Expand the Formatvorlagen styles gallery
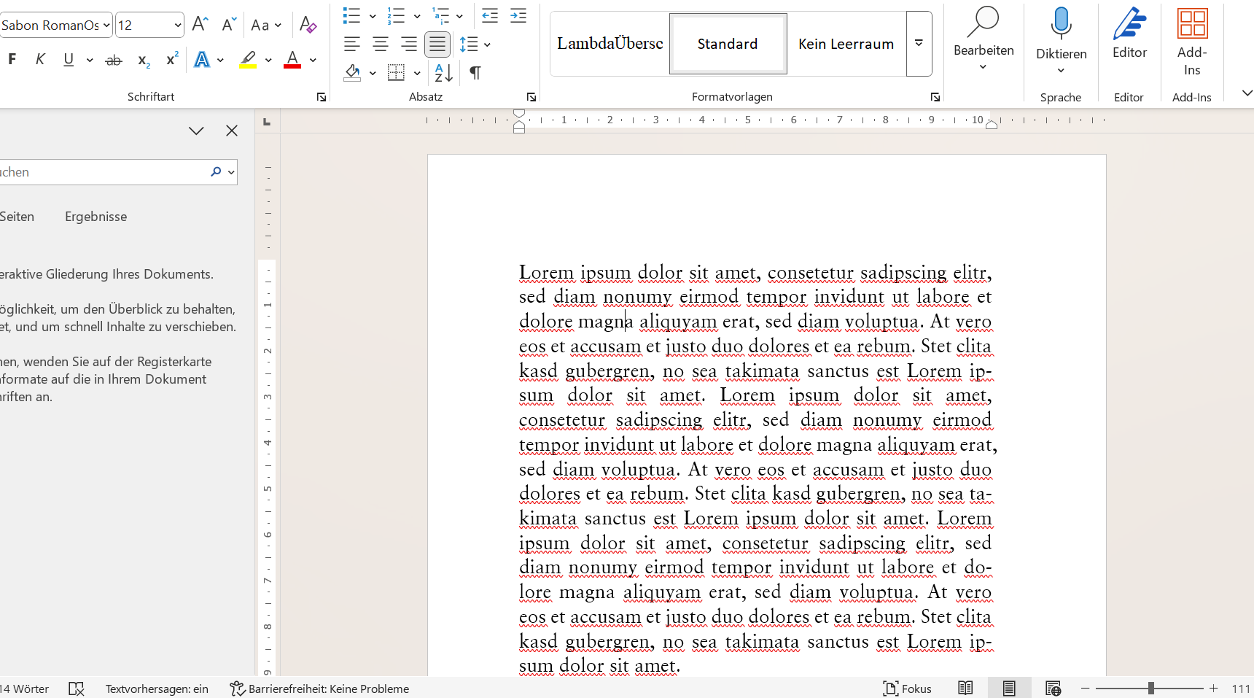Viewport: 1254px width, 698px height. pyautogui.click(x=919, y=44)
